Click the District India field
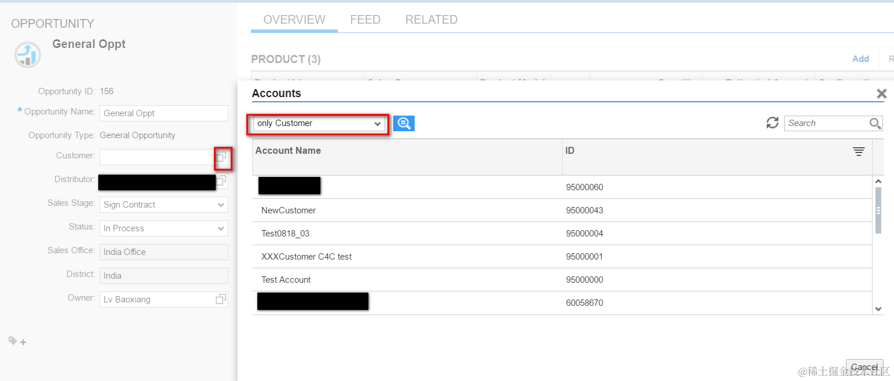 164,276
